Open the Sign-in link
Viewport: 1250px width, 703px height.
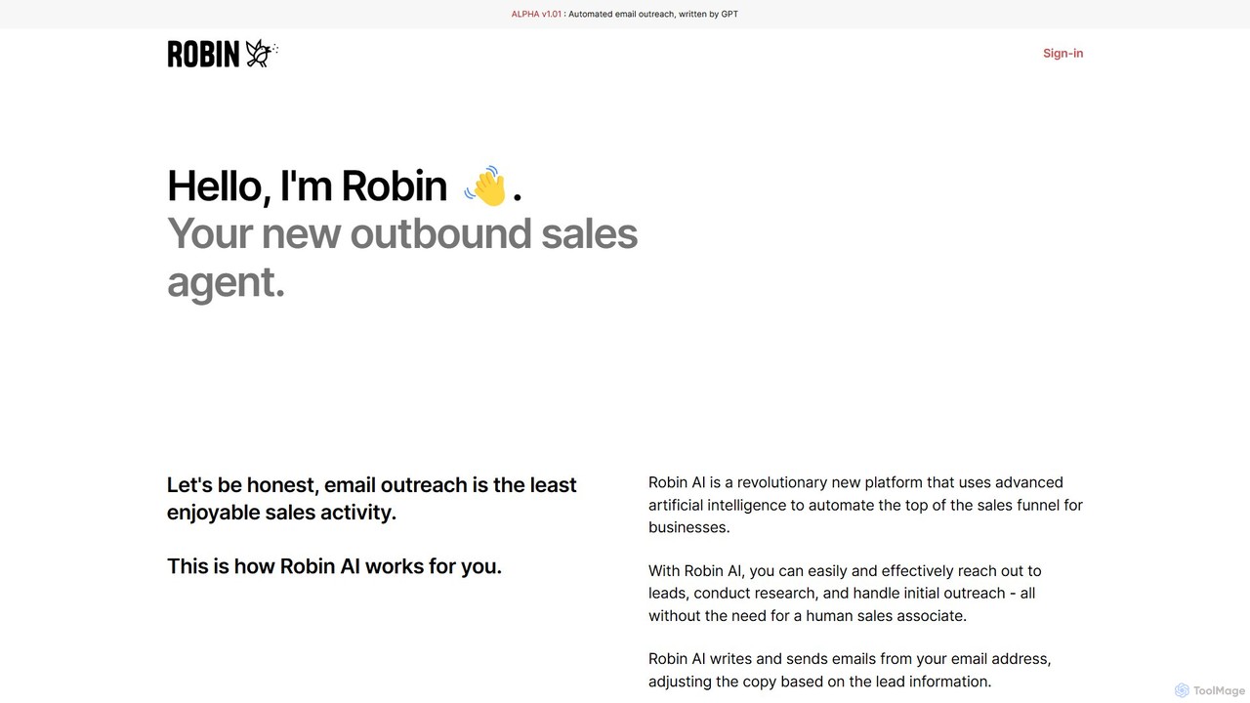1062,53
